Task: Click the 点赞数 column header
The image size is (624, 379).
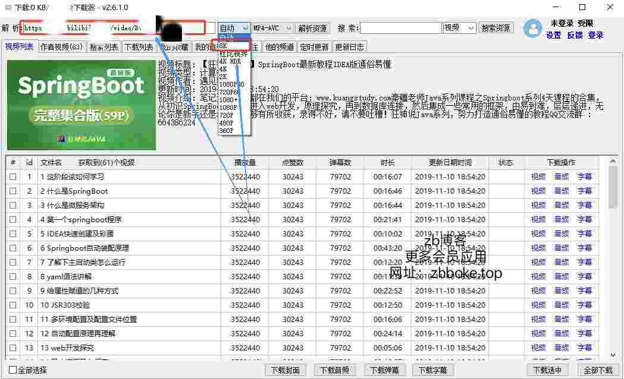Action: [293, 163]
